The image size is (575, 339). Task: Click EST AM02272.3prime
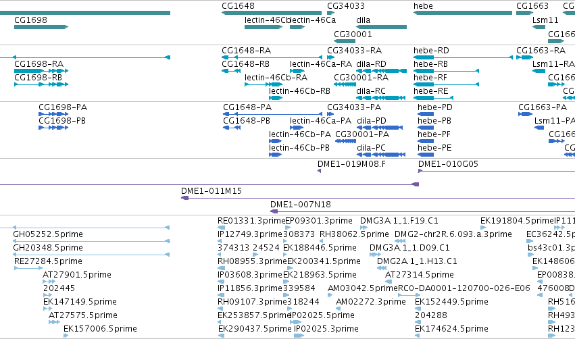(x=371, y=302)
